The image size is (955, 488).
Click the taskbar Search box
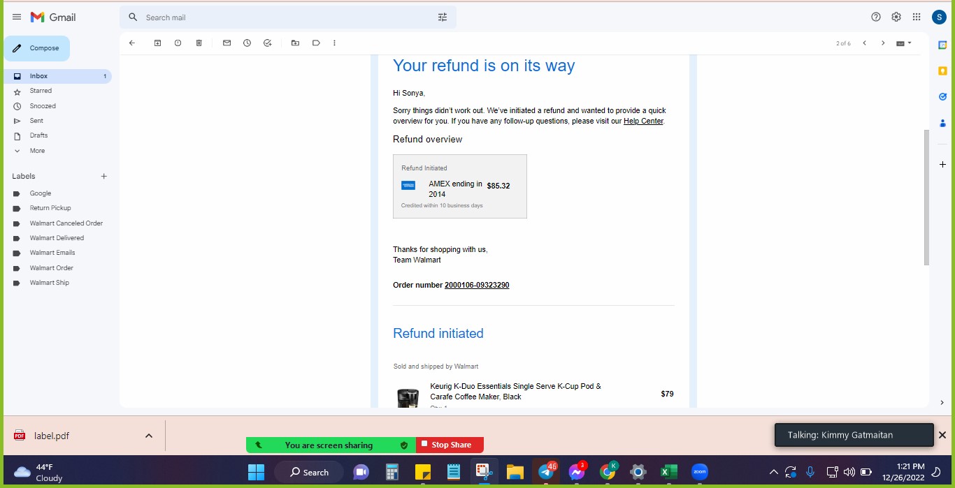pos(309,472)
